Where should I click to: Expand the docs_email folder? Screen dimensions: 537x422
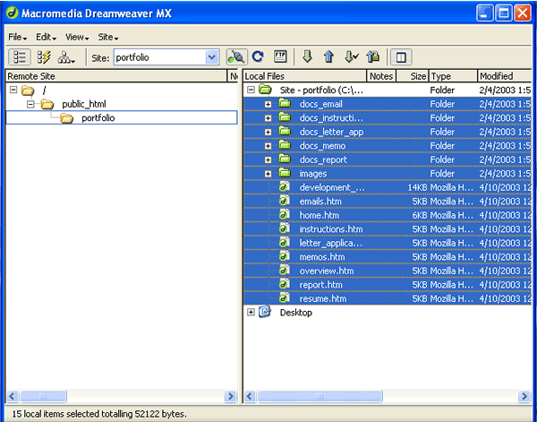tap(268, 104)
